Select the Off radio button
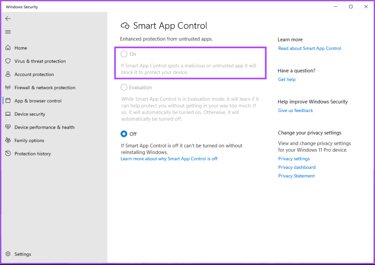 [x=124, y=134]
